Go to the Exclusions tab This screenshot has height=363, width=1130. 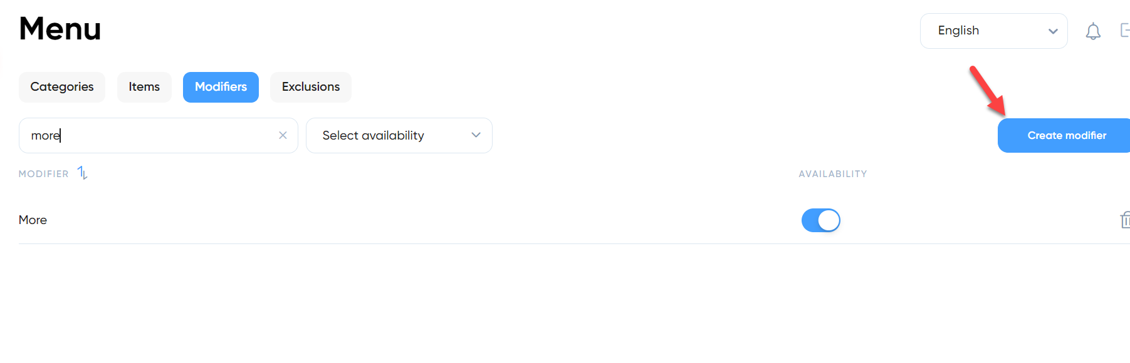coord(311,87)
